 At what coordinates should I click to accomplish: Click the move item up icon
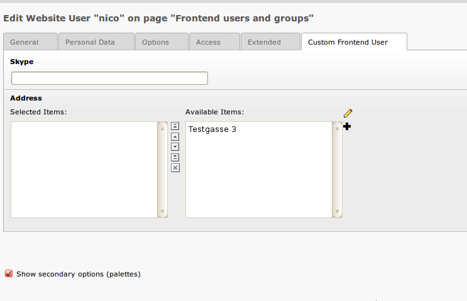tap(175, 136)
